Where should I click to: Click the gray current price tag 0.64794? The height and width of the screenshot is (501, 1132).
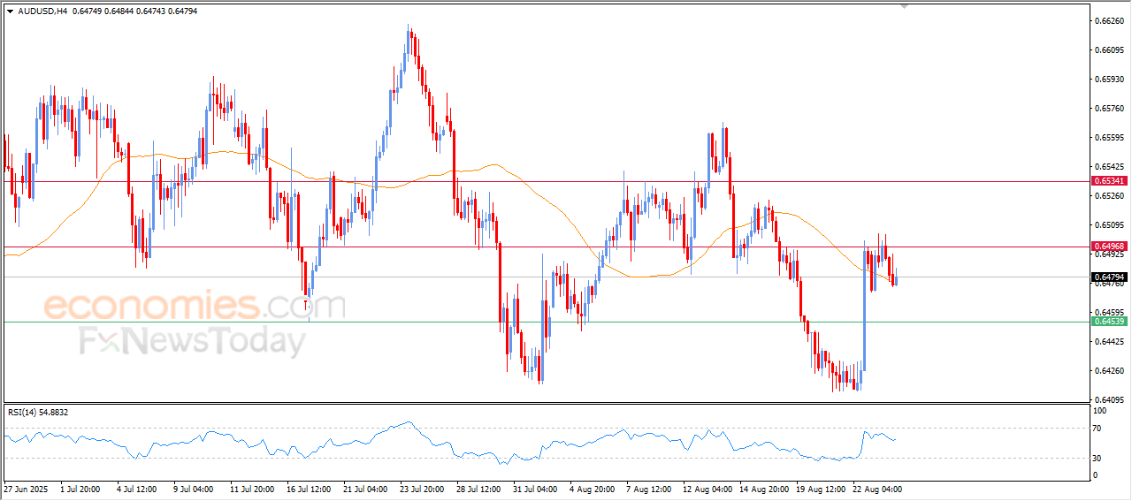tap(1109, 277)
